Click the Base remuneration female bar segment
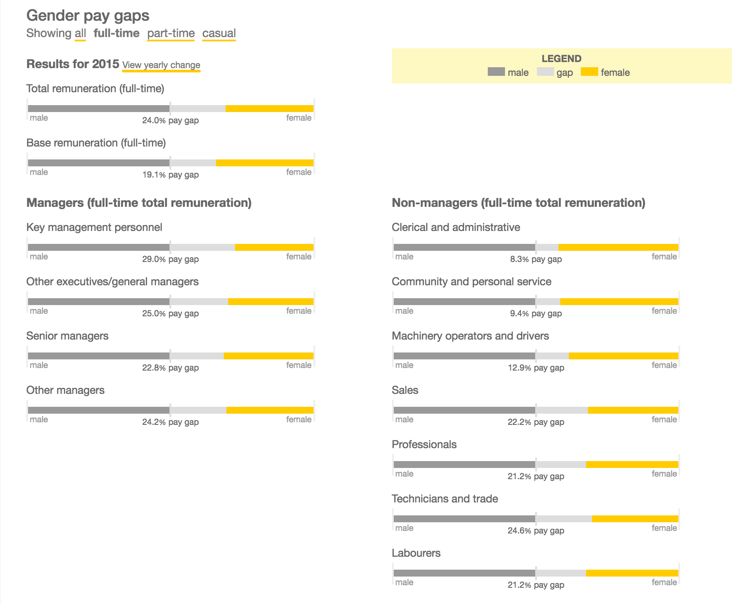The image size is (756, 605). 264,163
